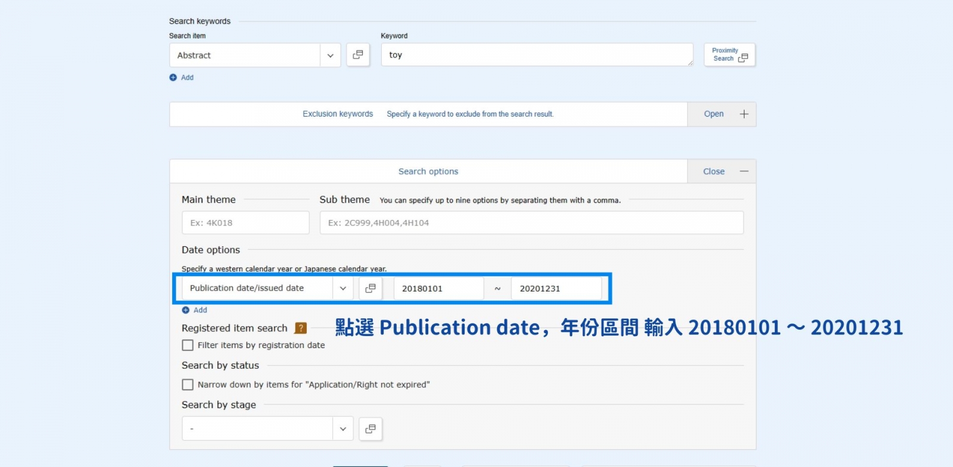Open popup icon beside Search by stage dropdown
The image size is (953, 467).
(370, 428)
